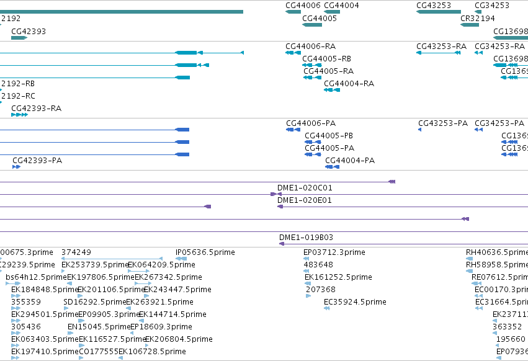Open protein CG44004-PA

350,161
